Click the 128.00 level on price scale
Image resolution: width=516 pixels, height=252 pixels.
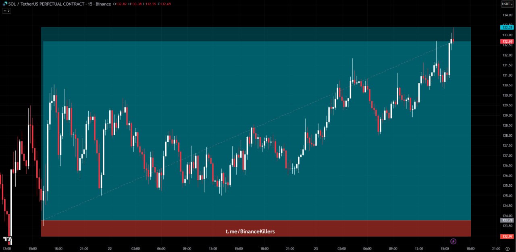(x=507, y=135)
